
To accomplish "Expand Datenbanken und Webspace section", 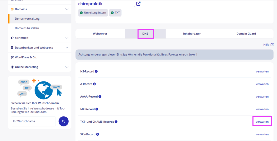I will point(67,48).
